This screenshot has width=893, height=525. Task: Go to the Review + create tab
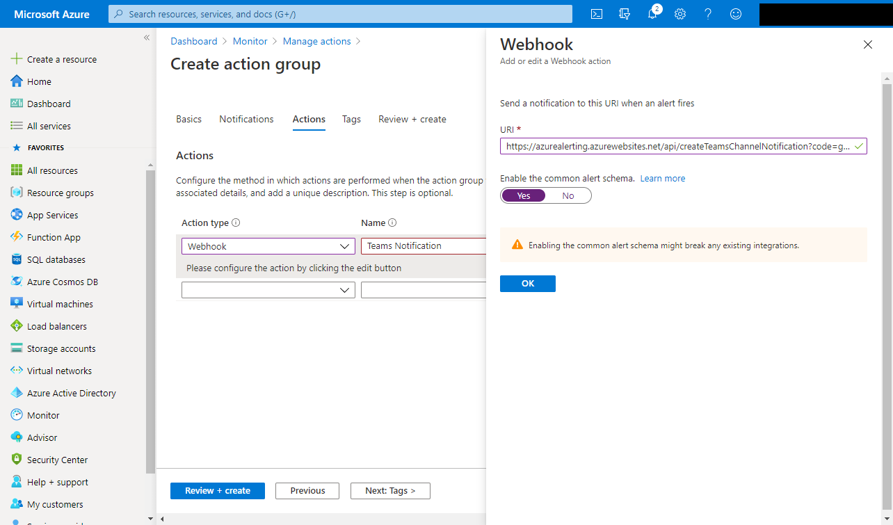(412, 119)
